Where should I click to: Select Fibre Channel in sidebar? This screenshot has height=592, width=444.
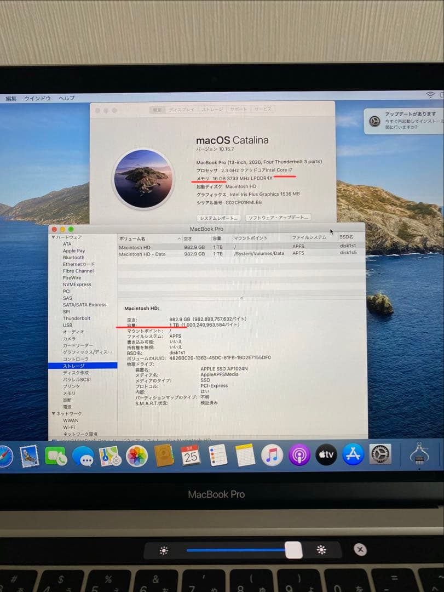78,271
